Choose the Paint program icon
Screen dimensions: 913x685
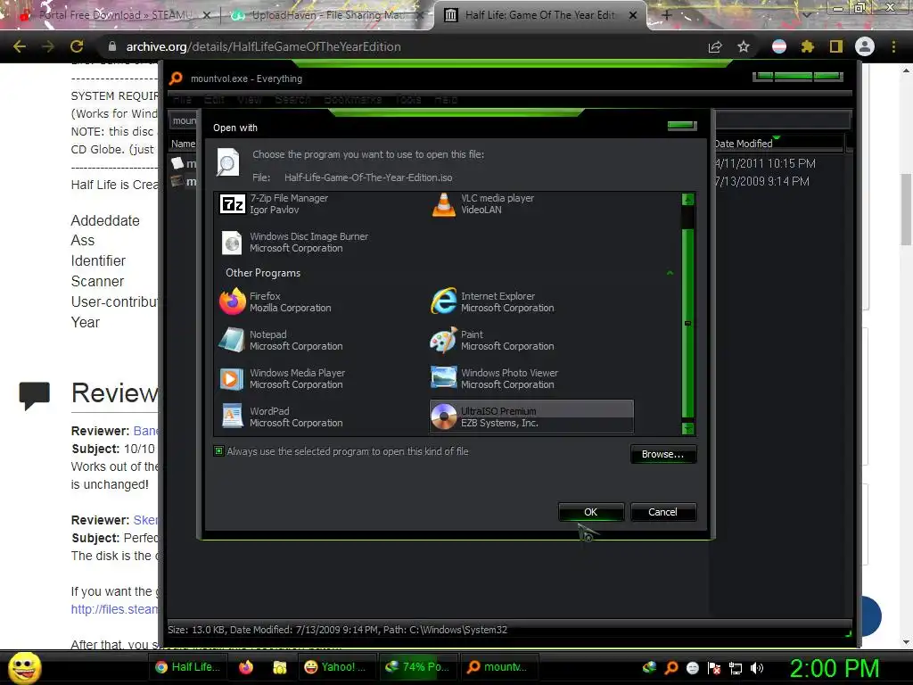click(x=444, y=340)
